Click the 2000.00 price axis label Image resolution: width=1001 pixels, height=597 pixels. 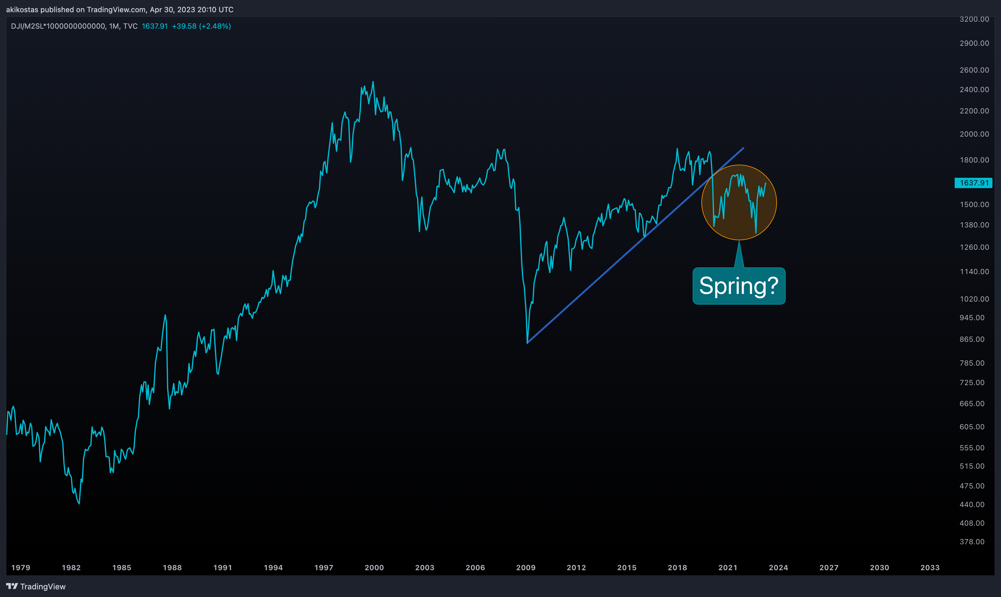point(974,134)
